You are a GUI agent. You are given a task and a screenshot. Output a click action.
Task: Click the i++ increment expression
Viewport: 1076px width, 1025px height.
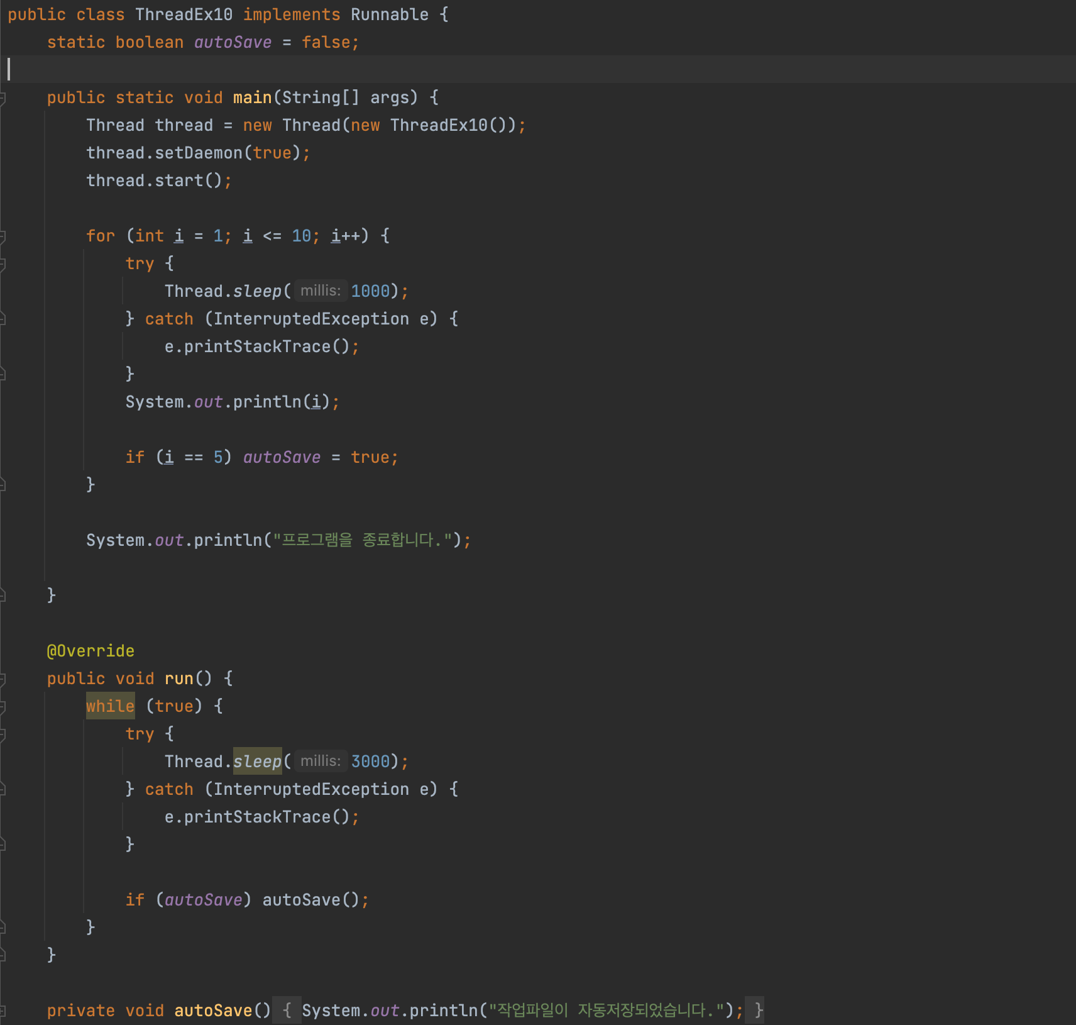346,236
